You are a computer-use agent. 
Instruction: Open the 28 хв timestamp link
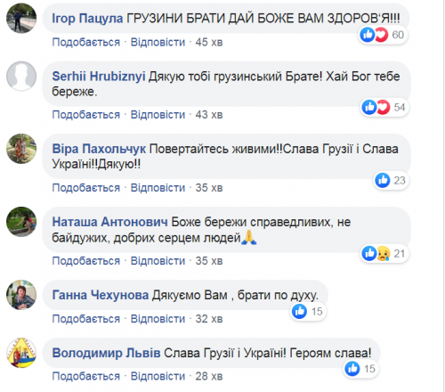(x=209, y=376)
